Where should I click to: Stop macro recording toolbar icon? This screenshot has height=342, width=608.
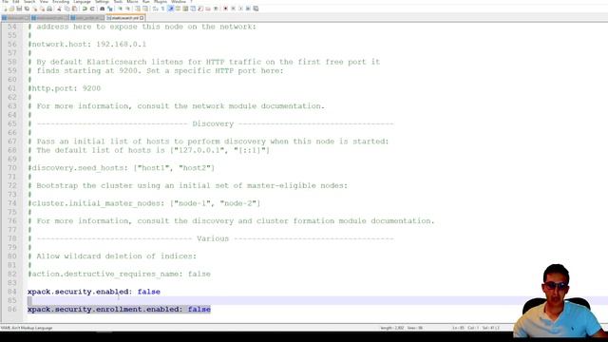coord(233,9)
